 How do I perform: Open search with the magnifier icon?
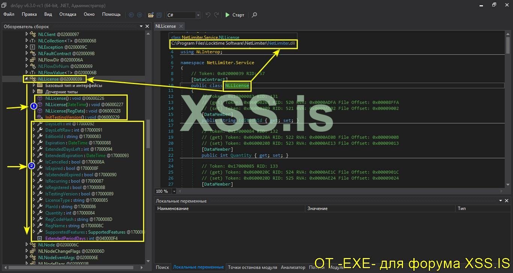pyautogui.click(x=254, y=15)
